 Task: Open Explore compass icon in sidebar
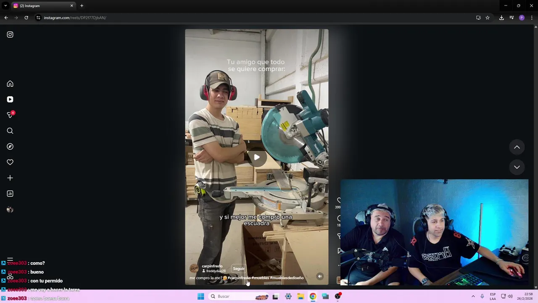(x=10, y=146)
